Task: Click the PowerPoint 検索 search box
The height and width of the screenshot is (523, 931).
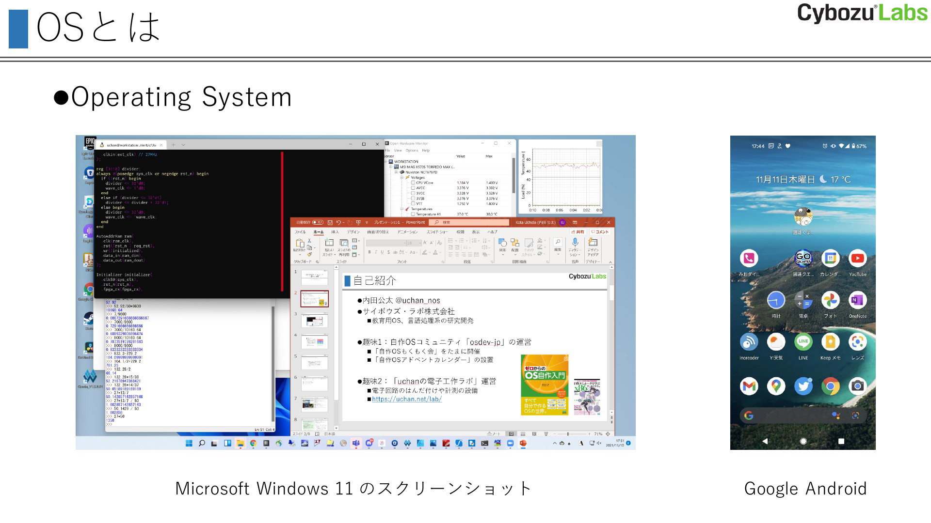Action: pos(469,222)
